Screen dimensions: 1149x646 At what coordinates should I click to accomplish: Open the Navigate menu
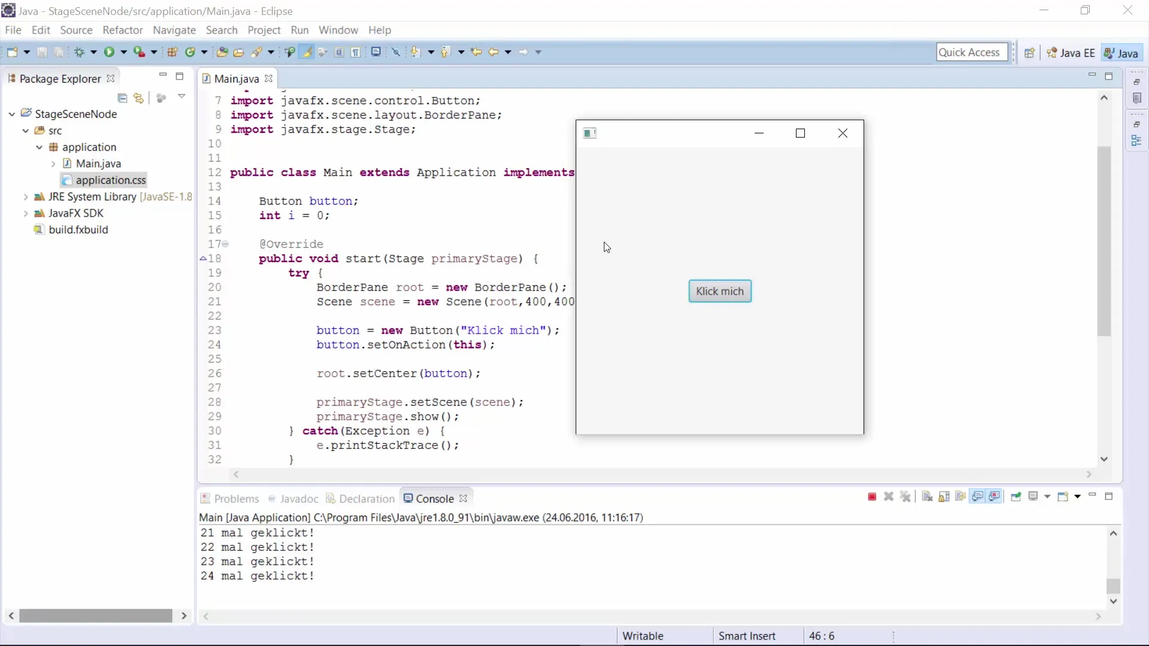click(x=174, y=30)
